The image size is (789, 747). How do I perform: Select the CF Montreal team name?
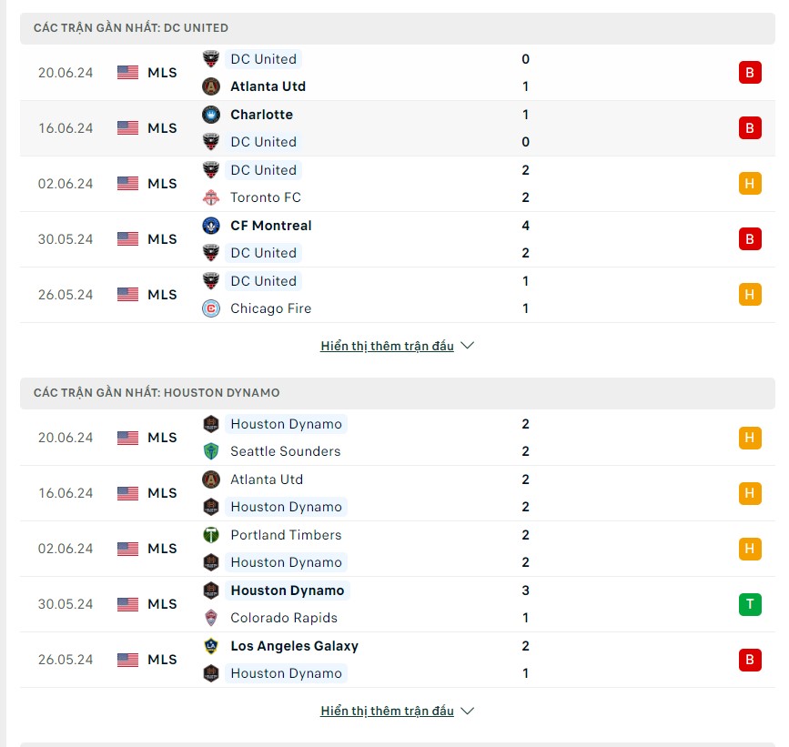tap(270, 226)
